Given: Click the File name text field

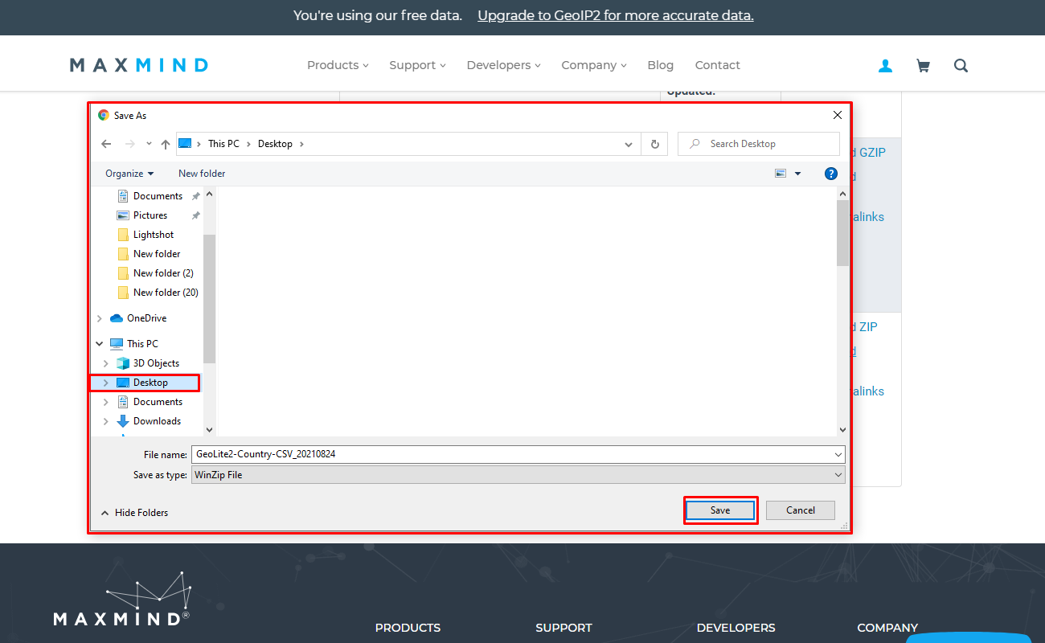Looking at the screenshot, I should click(512, 454).
